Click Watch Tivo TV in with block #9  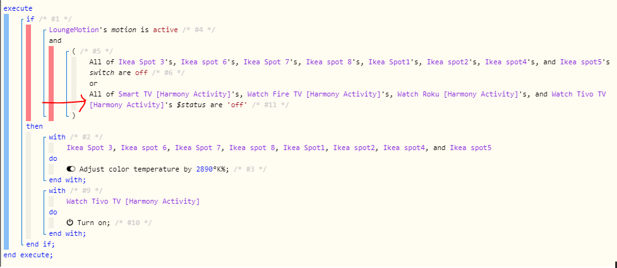tap(133, 201)
